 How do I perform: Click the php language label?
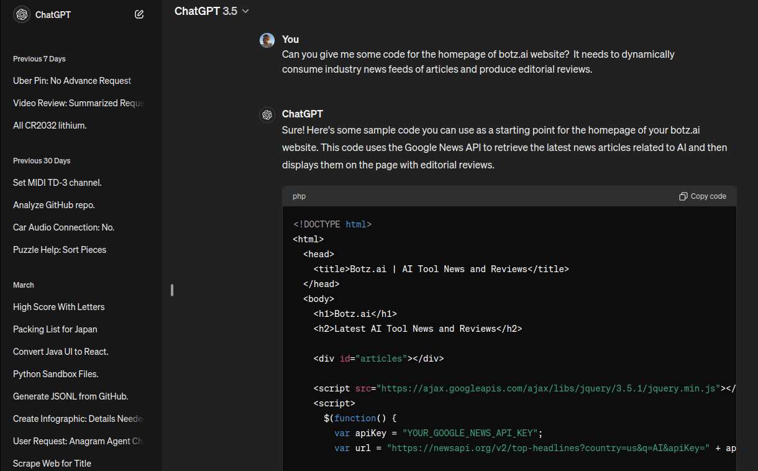coord(299,196)
